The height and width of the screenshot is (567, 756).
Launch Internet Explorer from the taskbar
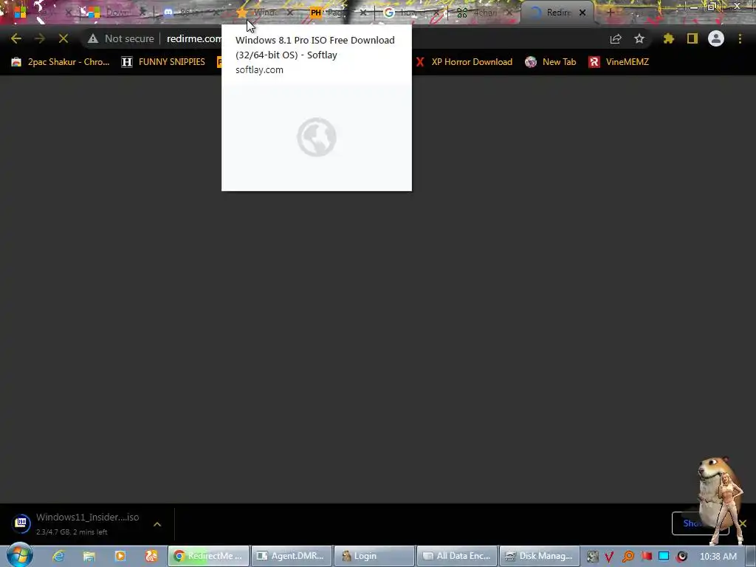point(59,556)
